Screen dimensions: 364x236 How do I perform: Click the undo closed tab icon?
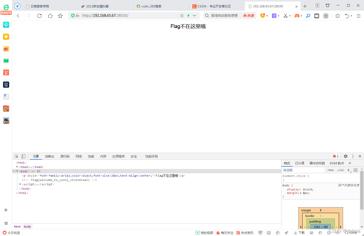[347, 16]
